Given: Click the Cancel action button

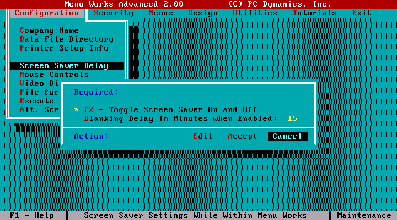Looking at the screenshot, I should (x=288, y=136).
